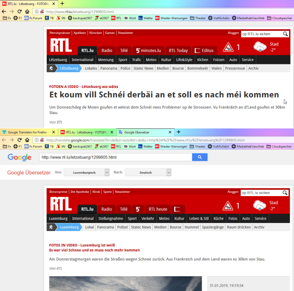Open the Cloudspeicher bookmark folder in the upper bookmarks bar
This screenshot has width=294, height=291.
coord(280,18)
